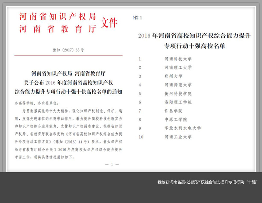The height and width of the screenshot is (203, 262).
Task: Select 华北水利水电大学 in the list
Action: [182, 128]
